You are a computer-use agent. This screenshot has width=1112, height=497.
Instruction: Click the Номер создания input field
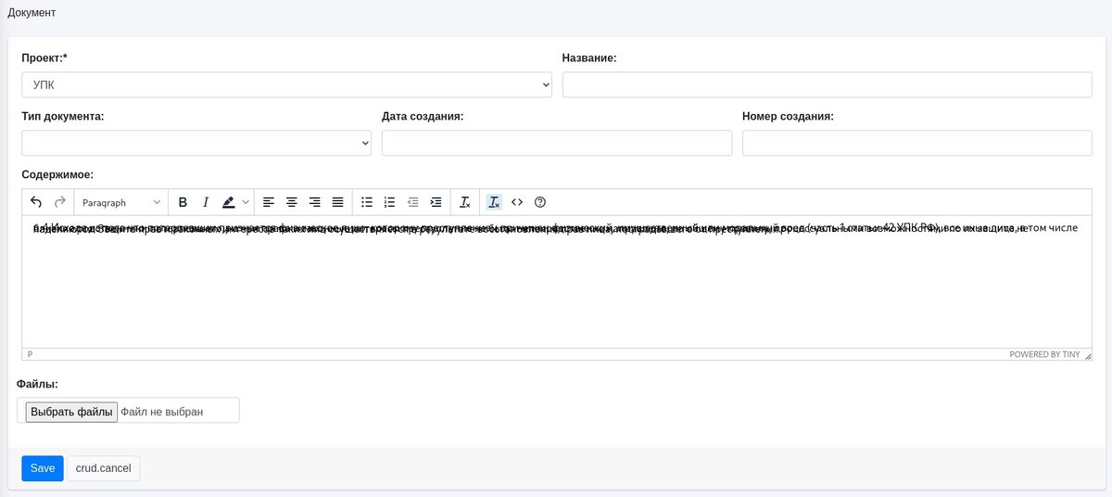(917, 143)
